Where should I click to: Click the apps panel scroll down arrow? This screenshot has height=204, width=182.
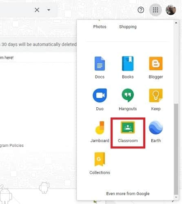coord(176,197)
